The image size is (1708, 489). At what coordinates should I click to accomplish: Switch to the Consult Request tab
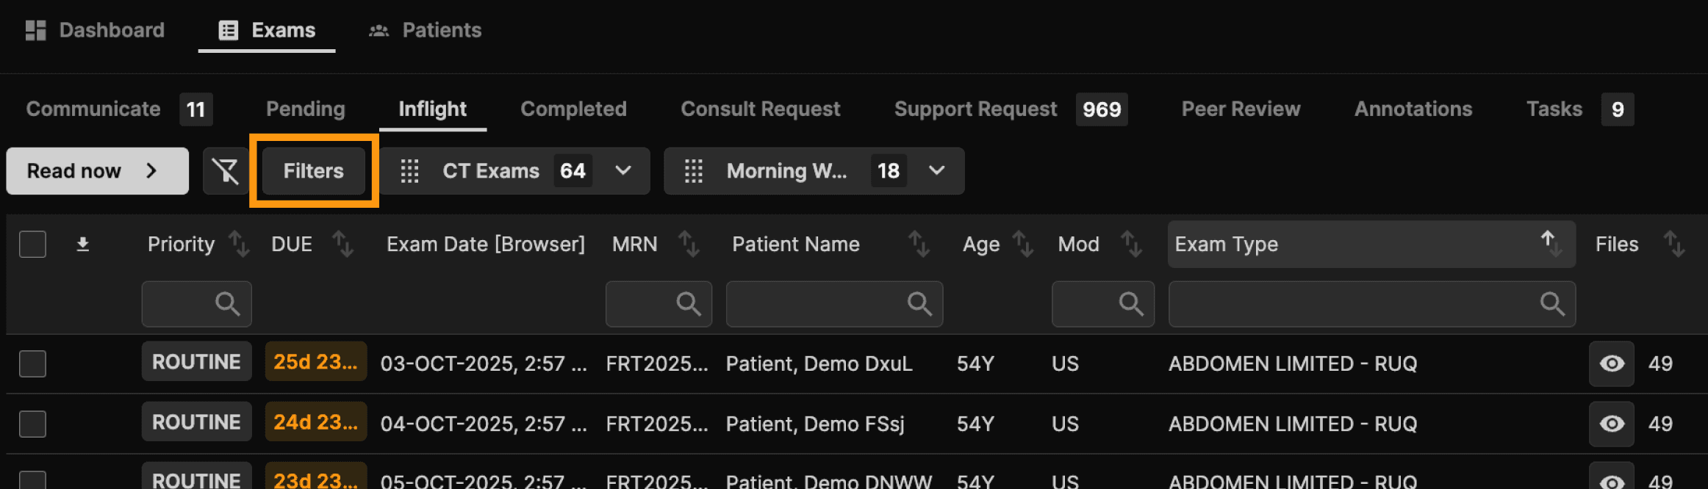pyautogui.click(x=761, y=109)
